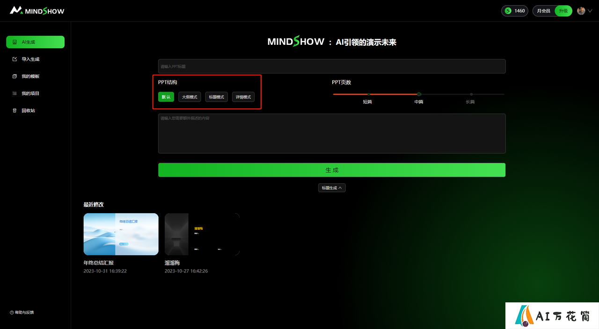The width and height of the screenshot is (599, 329).
Task: Click the extra description text area
Action: pos(332,133)
